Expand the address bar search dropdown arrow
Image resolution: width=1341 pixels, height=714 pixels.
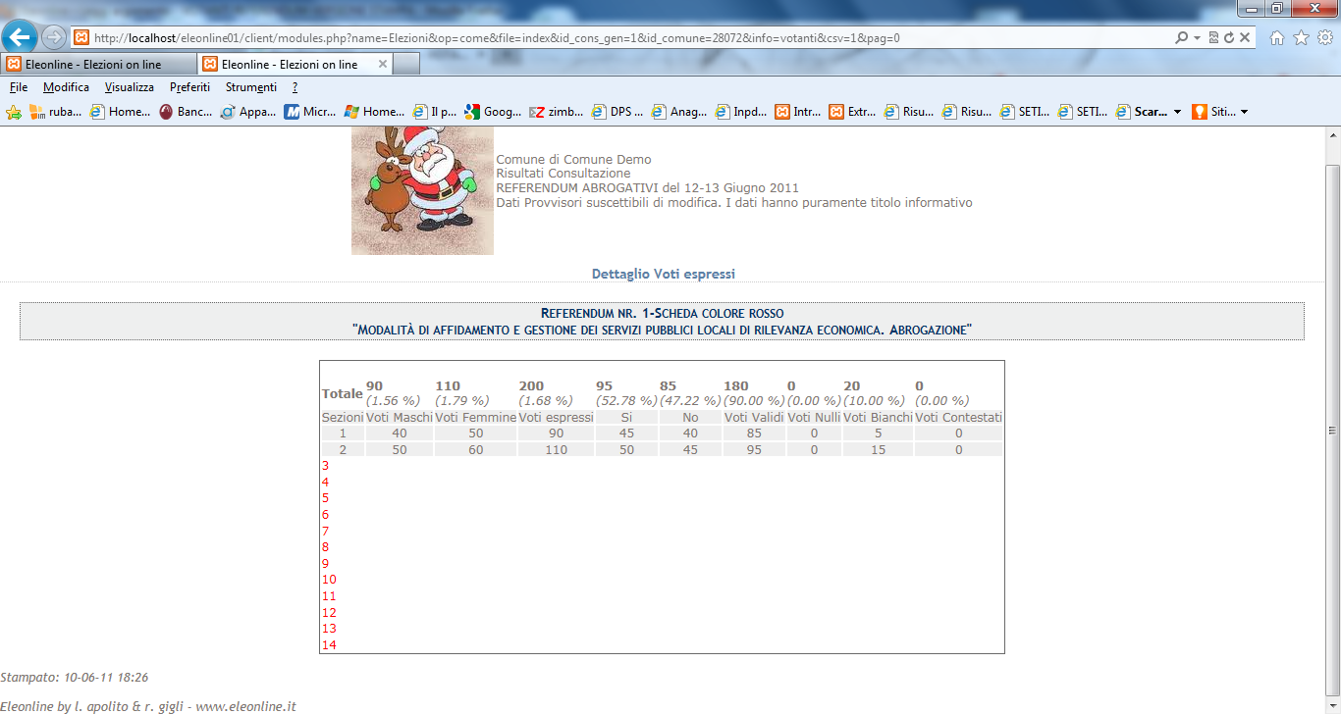[x=1198, y=38]
